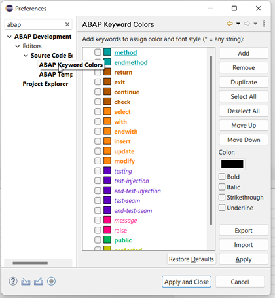Click the Remove button
275x298 pixels.
click(x=244, y=67)
